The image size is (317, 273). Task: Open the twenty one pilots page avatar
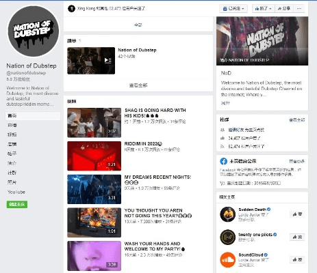tap(228, 237)
